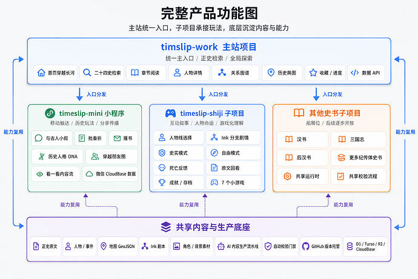Image resolution: width=418 pixels, height=279 pixels.
Task: Click the 汉书 chip
Action: (x=302, y=139)
